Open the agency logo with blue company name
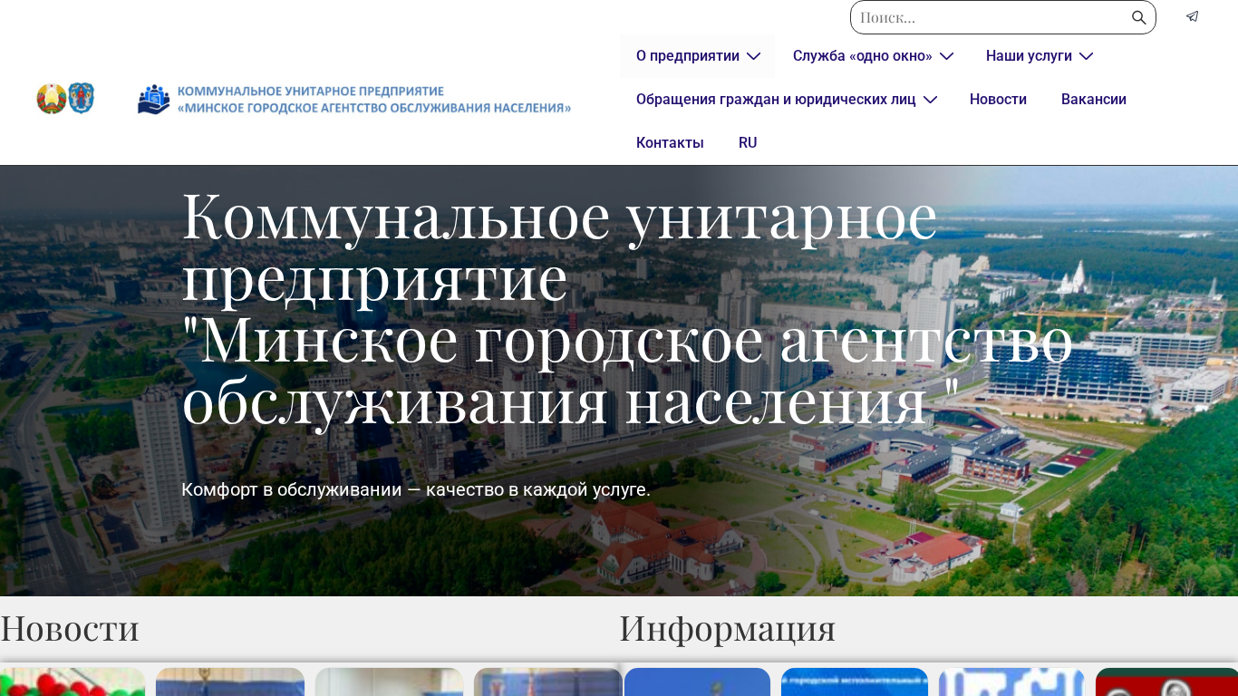1238x696 pixels. tap(354, 100)
